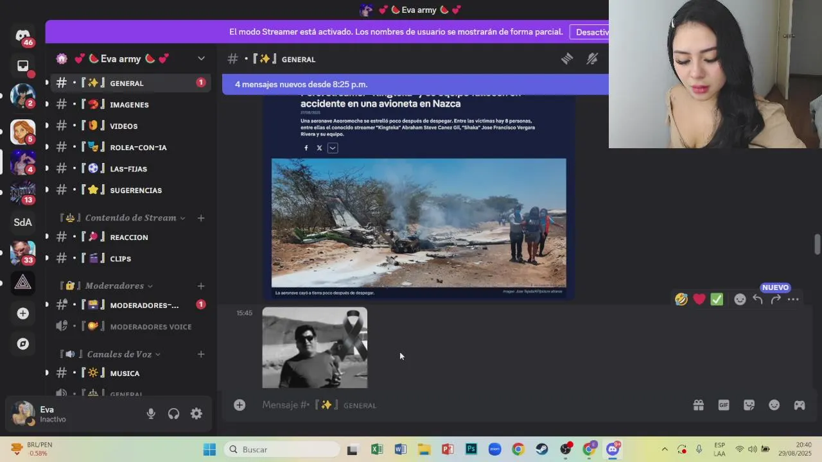Select the MUSICA channel
Viewport: 822px width, 462px height.
[x=130, y=373]
